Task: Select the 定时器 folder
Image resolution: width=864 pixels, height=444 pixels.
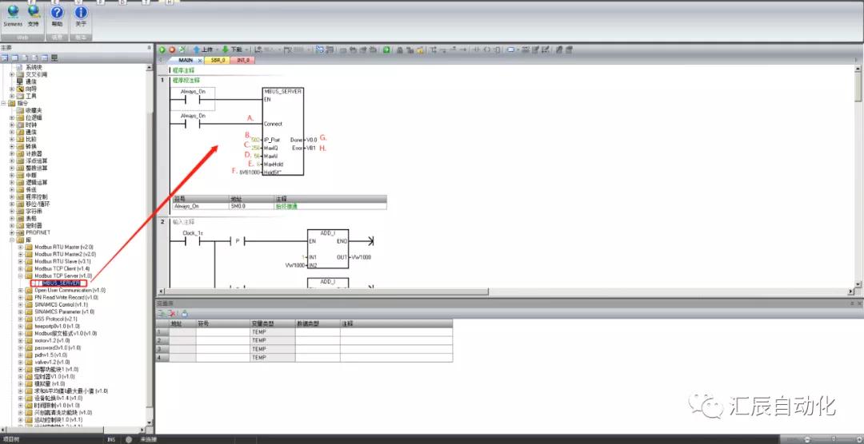Action: point(34,225)
